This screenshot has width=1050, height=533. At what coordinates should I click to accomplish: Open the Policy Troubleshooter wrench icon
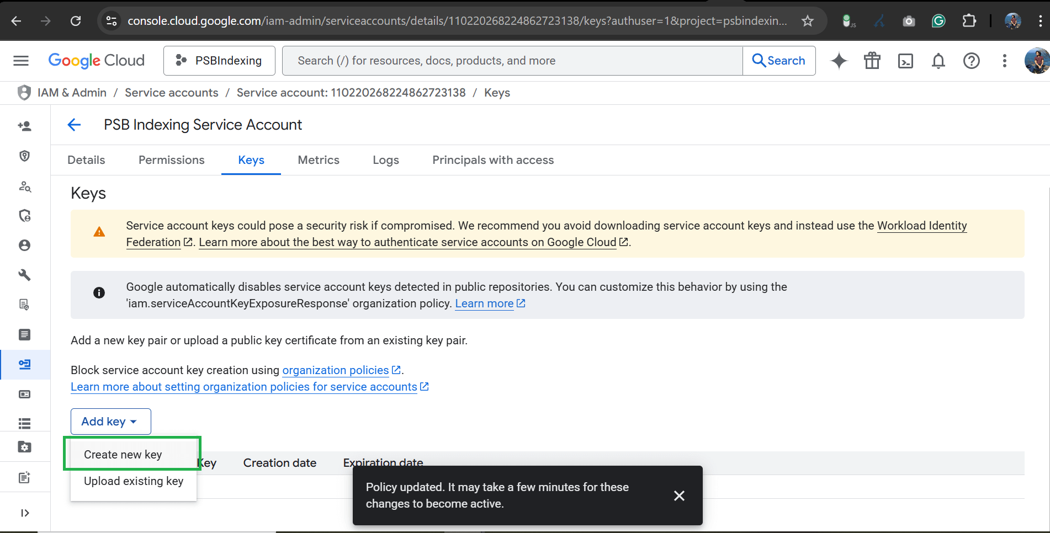click(x=25, y=275)
